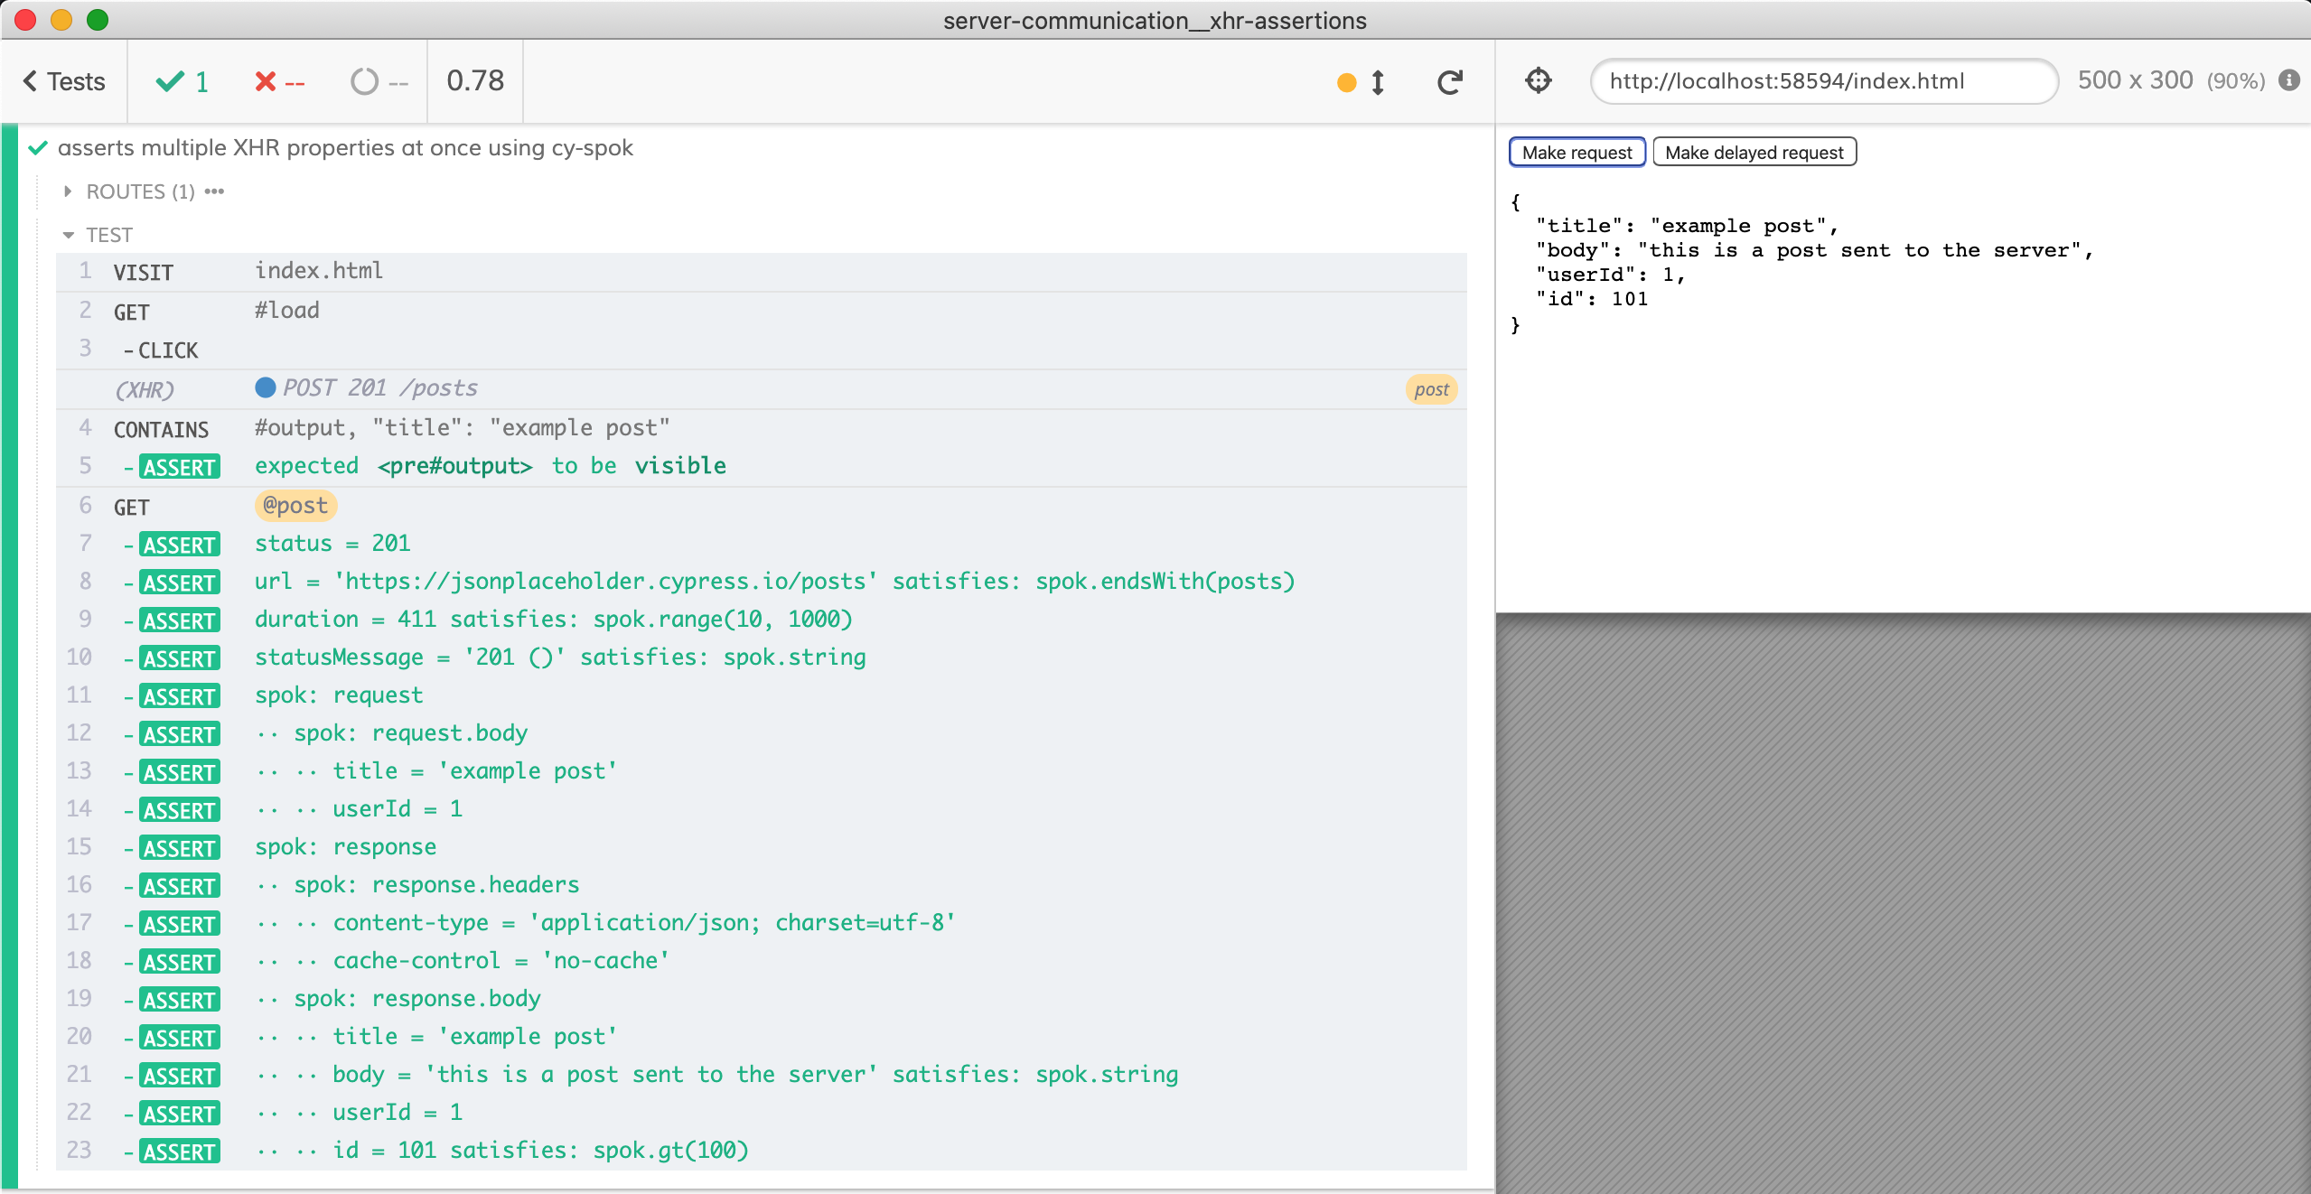This screenshot has height=1194, width=2311.
Task: Click the reload tests icon
Action: [1449, 82]
